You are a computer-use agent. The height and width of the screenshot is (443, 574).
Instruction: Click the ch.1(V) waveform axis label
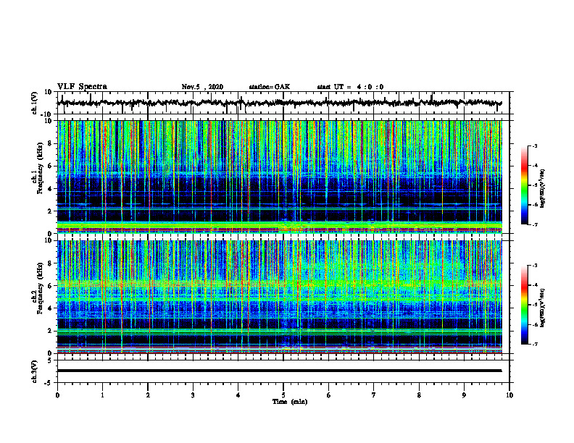point(35,103)
